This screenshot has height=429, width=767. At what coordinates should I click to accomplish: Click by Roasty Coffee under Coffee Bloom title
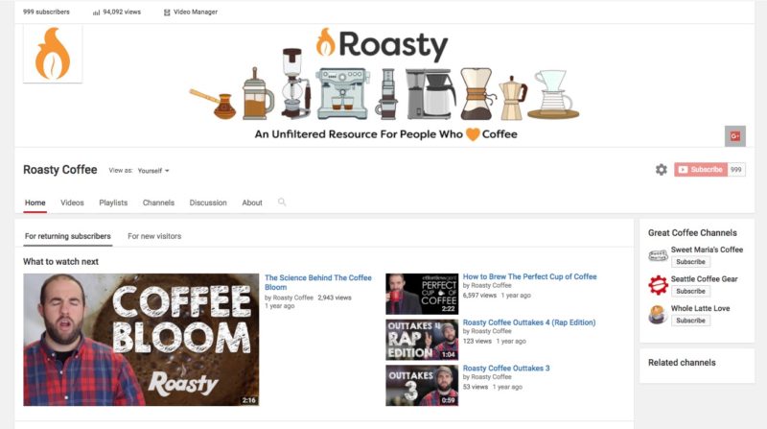click(x=289, y=298)
